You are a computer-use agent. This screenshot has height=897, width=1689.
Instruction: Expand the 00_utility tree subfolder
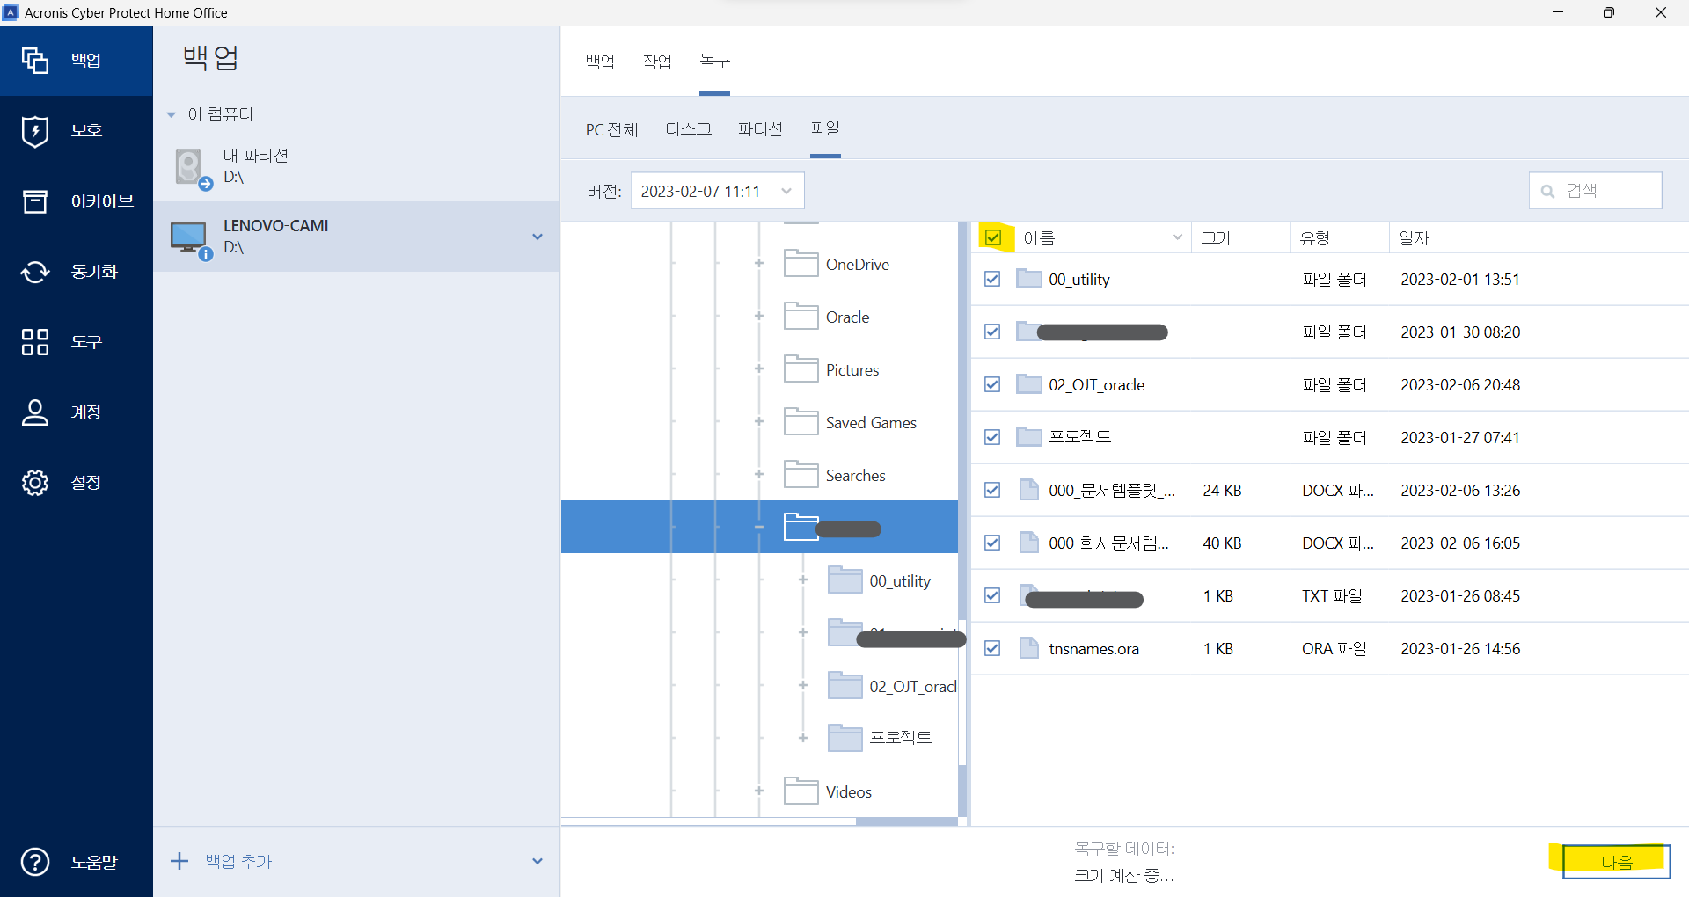[x=803, y=580]
